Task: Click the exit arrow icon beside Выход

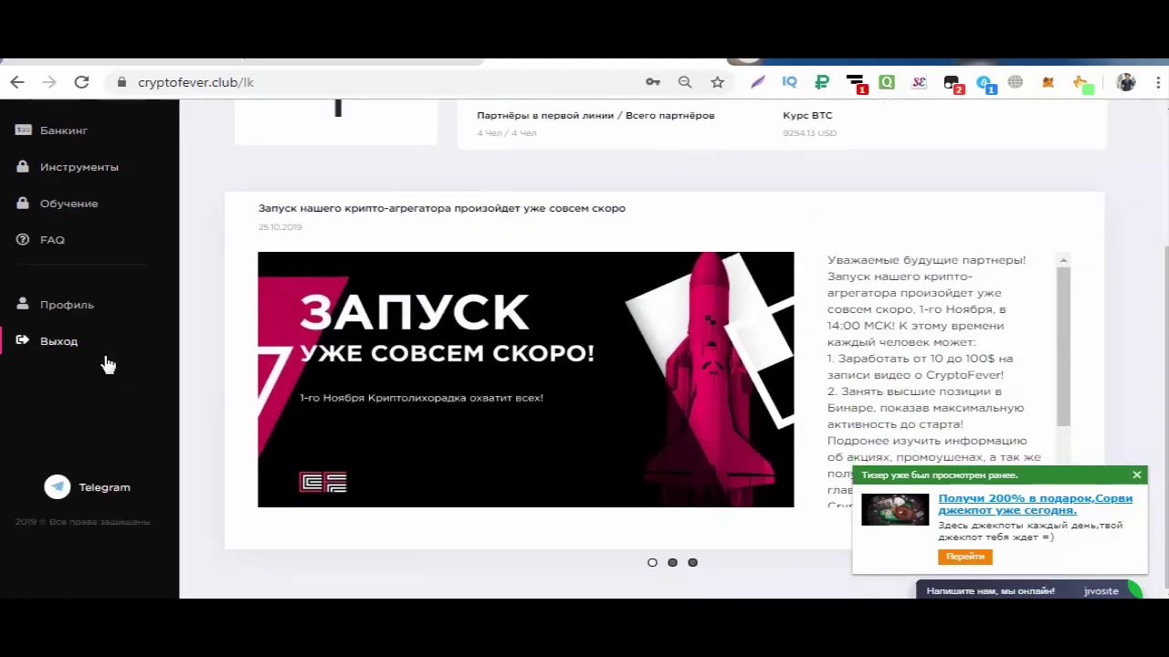Action: point(23,340)
